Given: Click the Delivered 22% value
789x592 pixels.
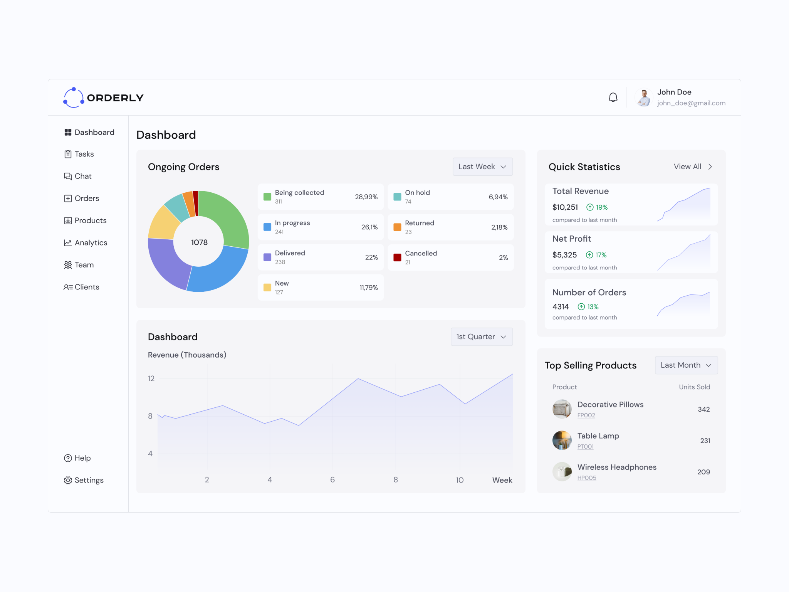Looking at the screenshot, I should (371, 257).
